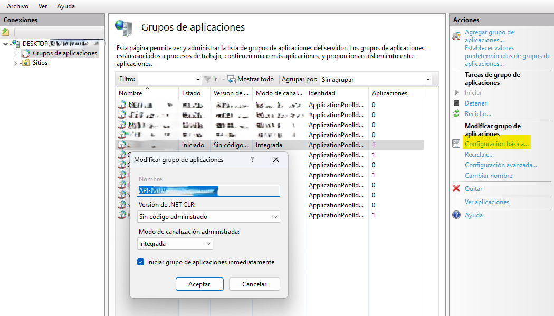Click the Configuración básica icon
554x316 pixels.
pyautogui.click(x=456, y=144)
